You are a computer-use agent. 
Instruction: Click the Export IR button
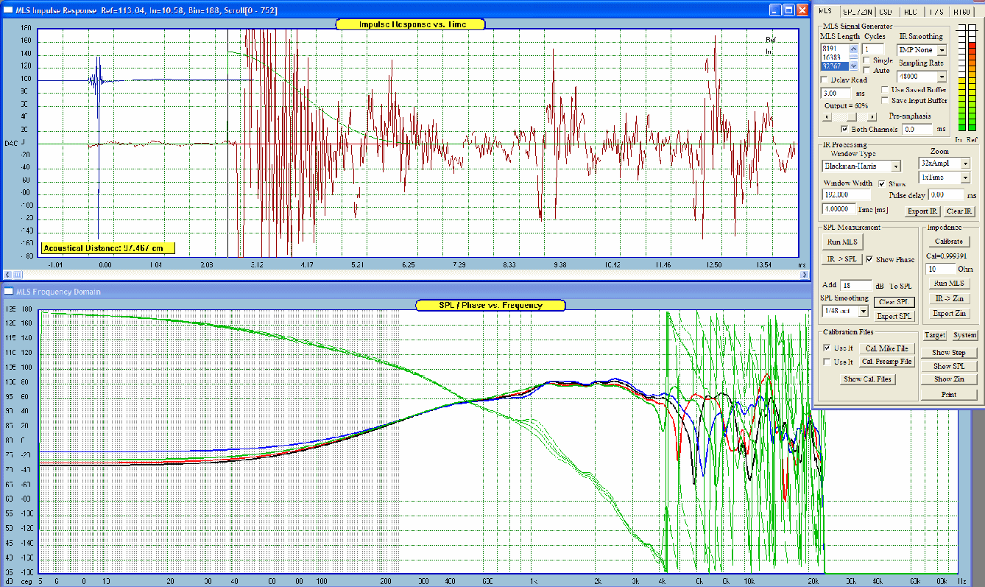point(922,211)
